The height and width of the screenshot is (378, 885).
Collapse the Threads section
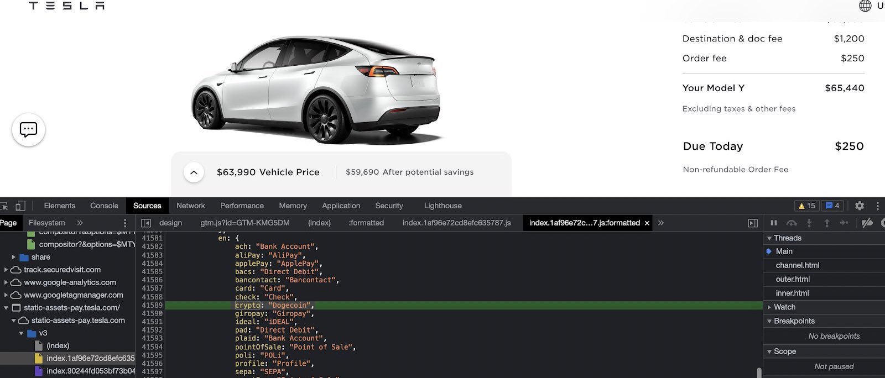click(x=769, y=238)
